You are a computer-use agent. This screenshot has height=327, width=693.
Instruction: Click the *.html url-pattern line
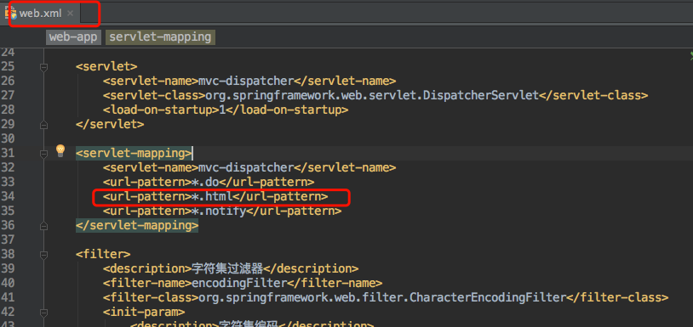coord(215,196)
